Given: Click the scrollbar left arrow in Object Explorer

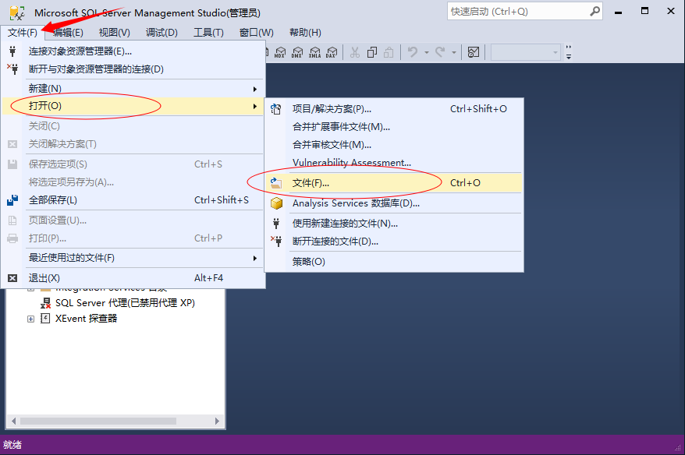Looking at the screenshot, I should (x=13, y=421).
